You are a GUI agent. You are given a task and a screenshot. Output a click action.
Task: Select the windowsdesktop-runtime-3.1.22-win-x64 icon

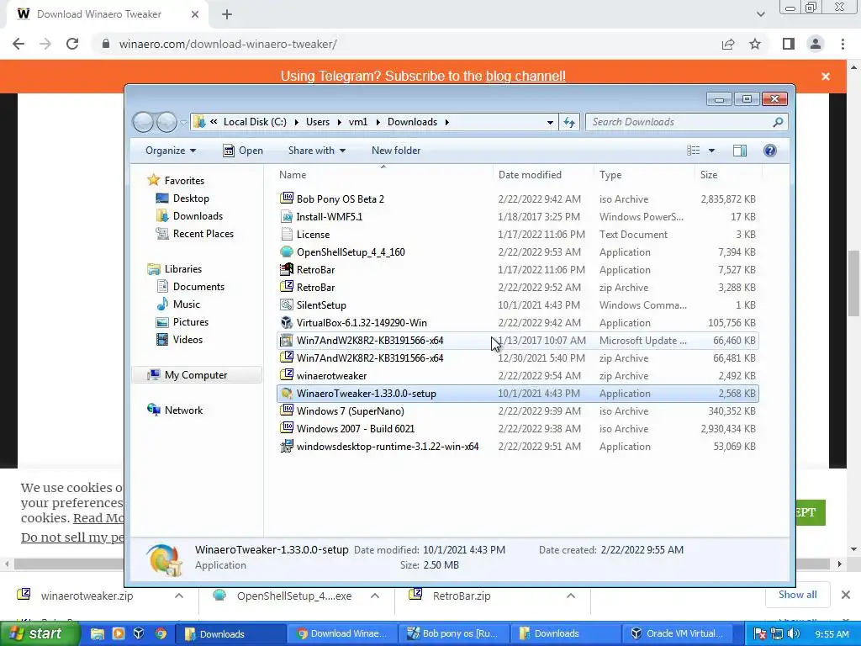pos(286,446)
